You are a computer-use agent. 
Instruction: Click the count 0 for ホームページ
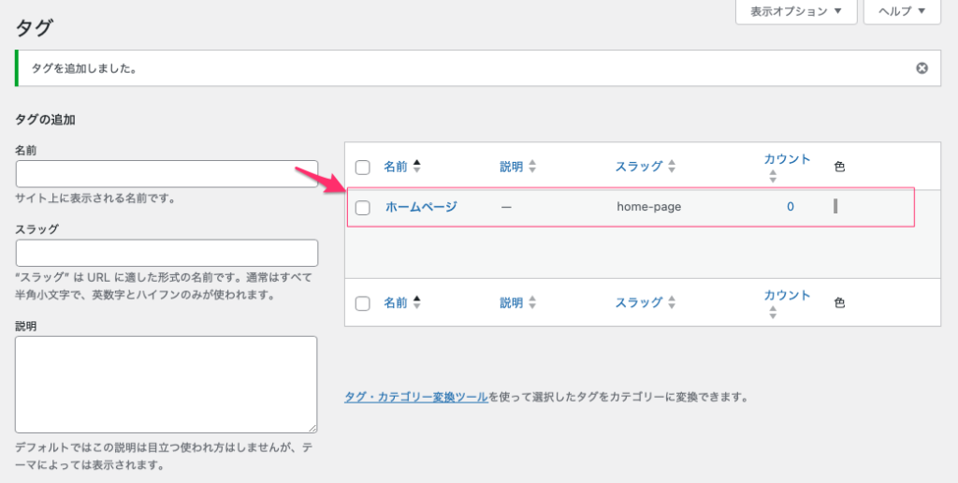tap(791, 207)
